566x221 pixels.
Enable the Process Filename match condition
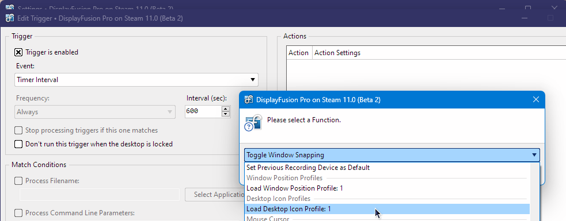18,181
